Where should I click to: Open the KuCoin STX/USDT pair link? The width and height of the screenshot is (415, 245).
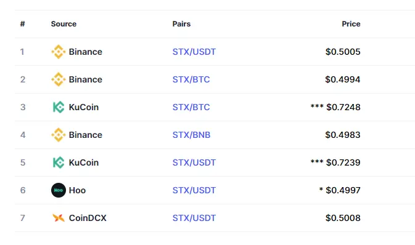coord(194,163)
